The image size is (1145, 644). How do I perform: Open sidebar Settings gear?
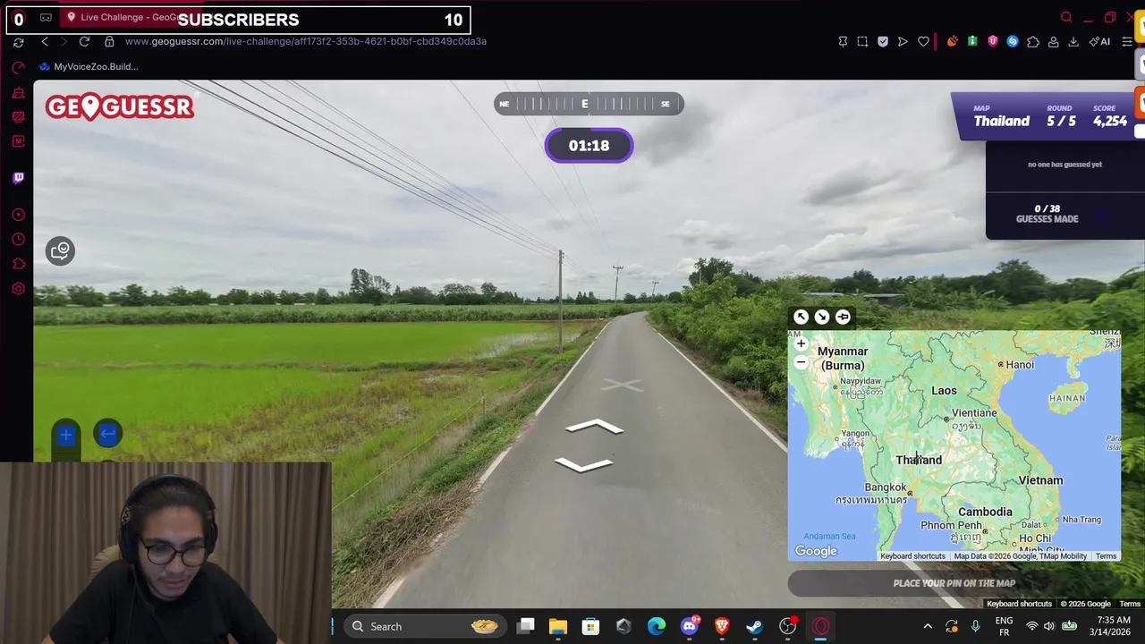[18, 289]
